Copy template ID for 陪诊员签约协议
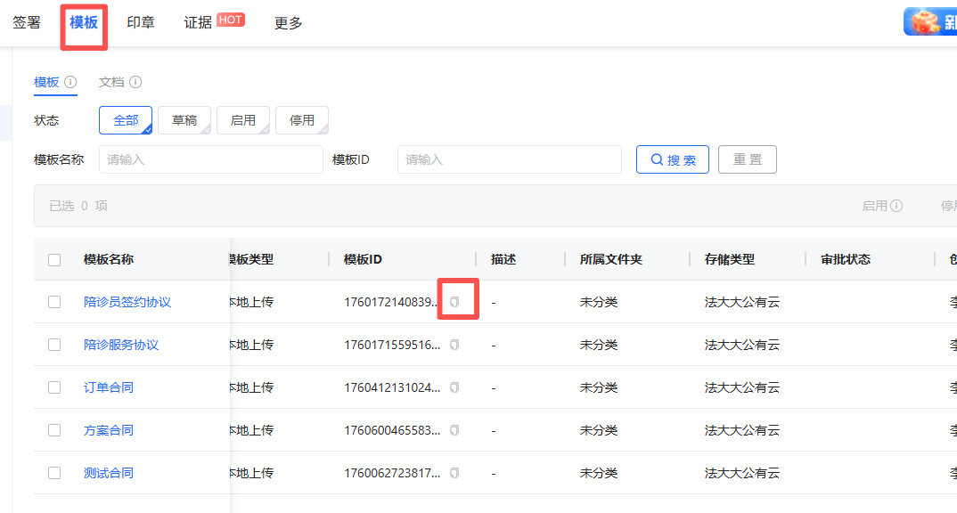 (x=454, y=302)
